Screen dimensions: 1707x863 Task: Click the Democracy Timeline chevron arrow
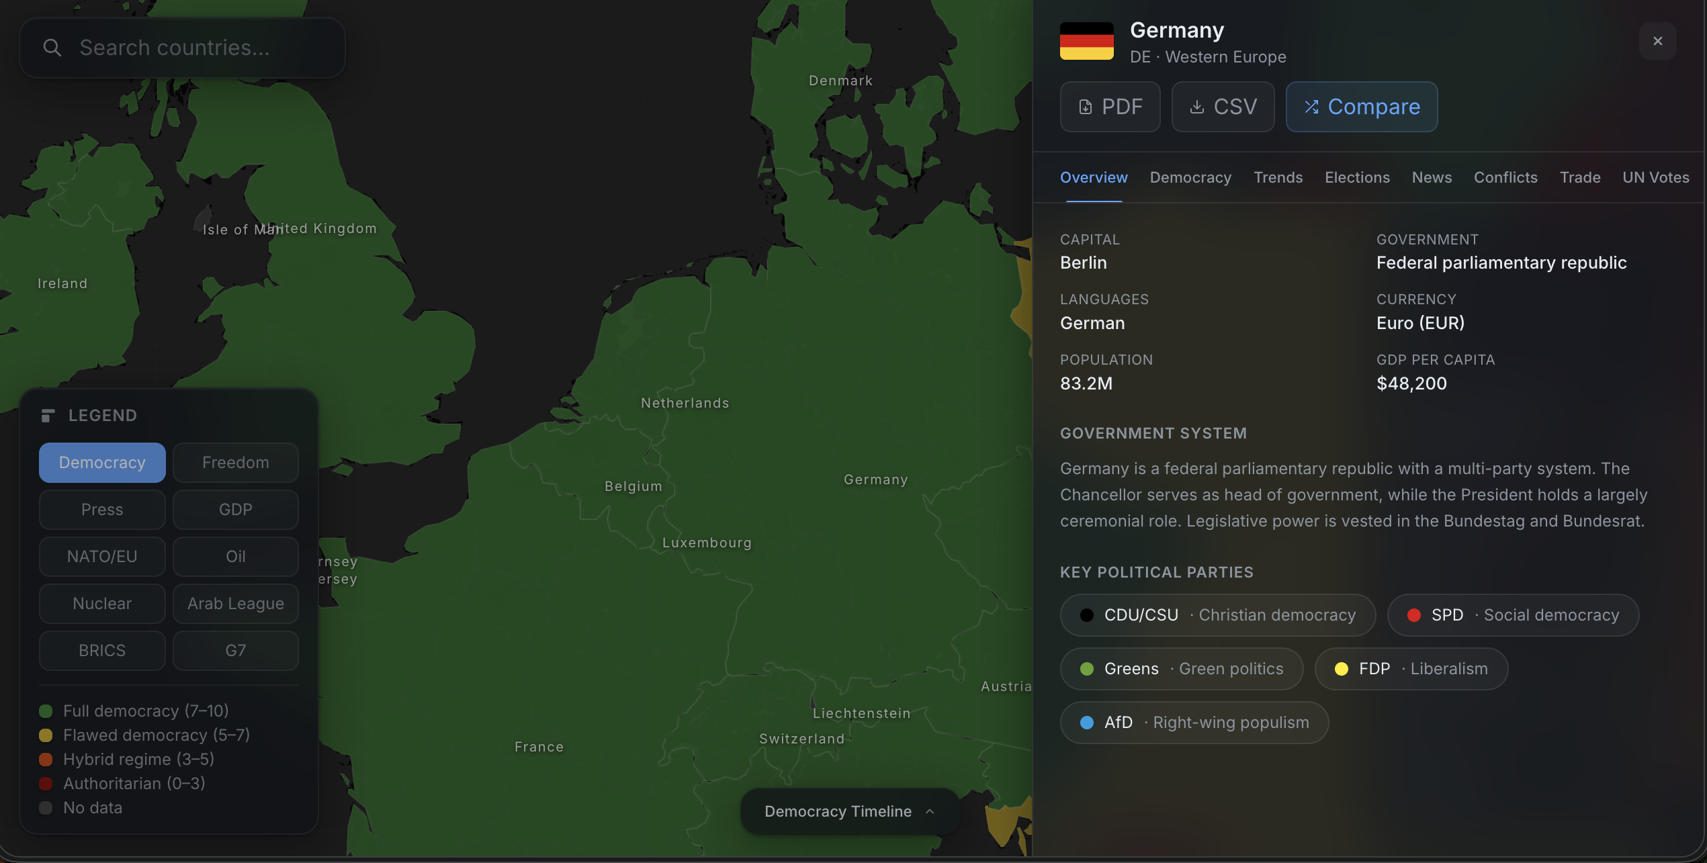(x=930, y=811)
